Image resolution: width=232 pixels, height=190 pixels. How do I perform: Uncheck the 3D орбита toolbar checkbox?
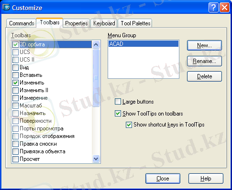[15, 44]
